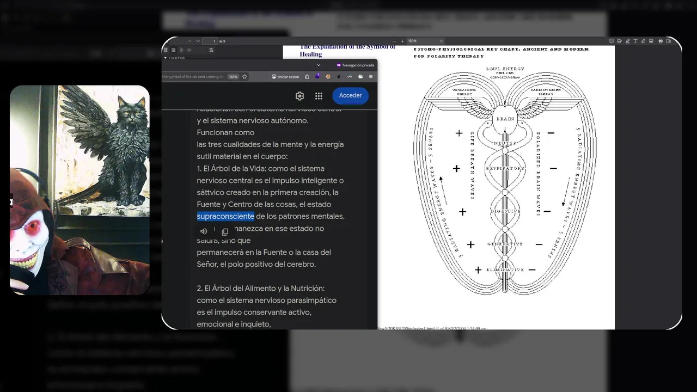Show document outline in PDF sidebar

point(173,50)
